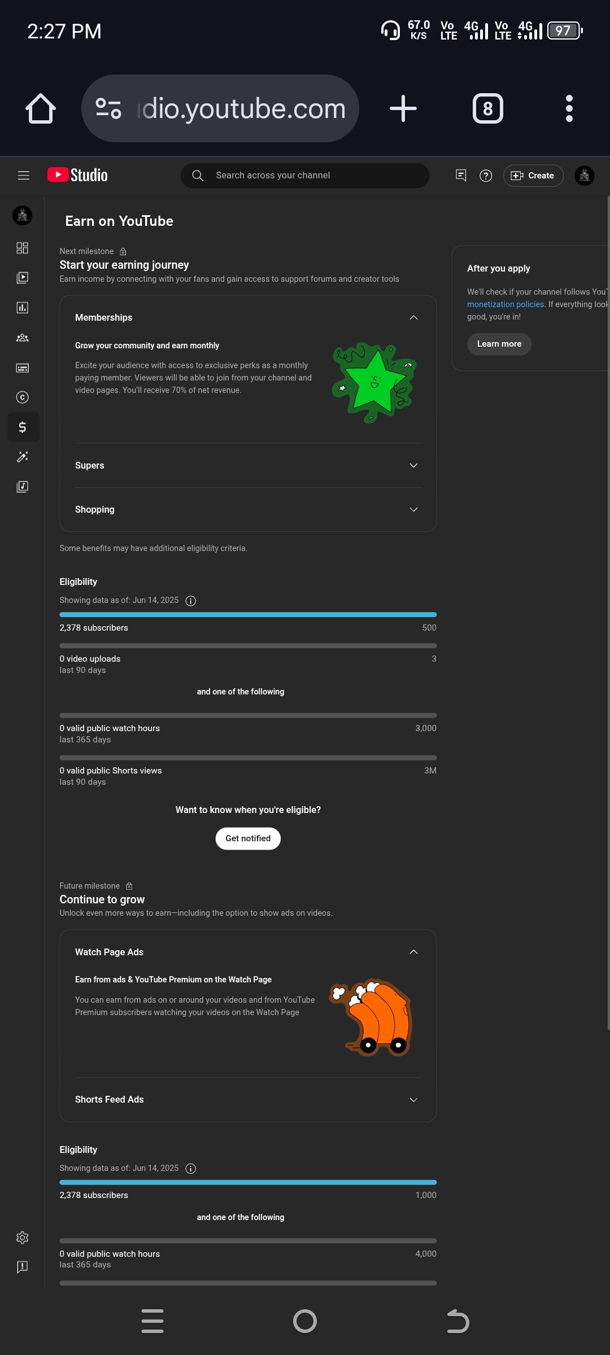Open Community section in sidebar
This screenshot has height=1355, width=610.
coord(23,338)
